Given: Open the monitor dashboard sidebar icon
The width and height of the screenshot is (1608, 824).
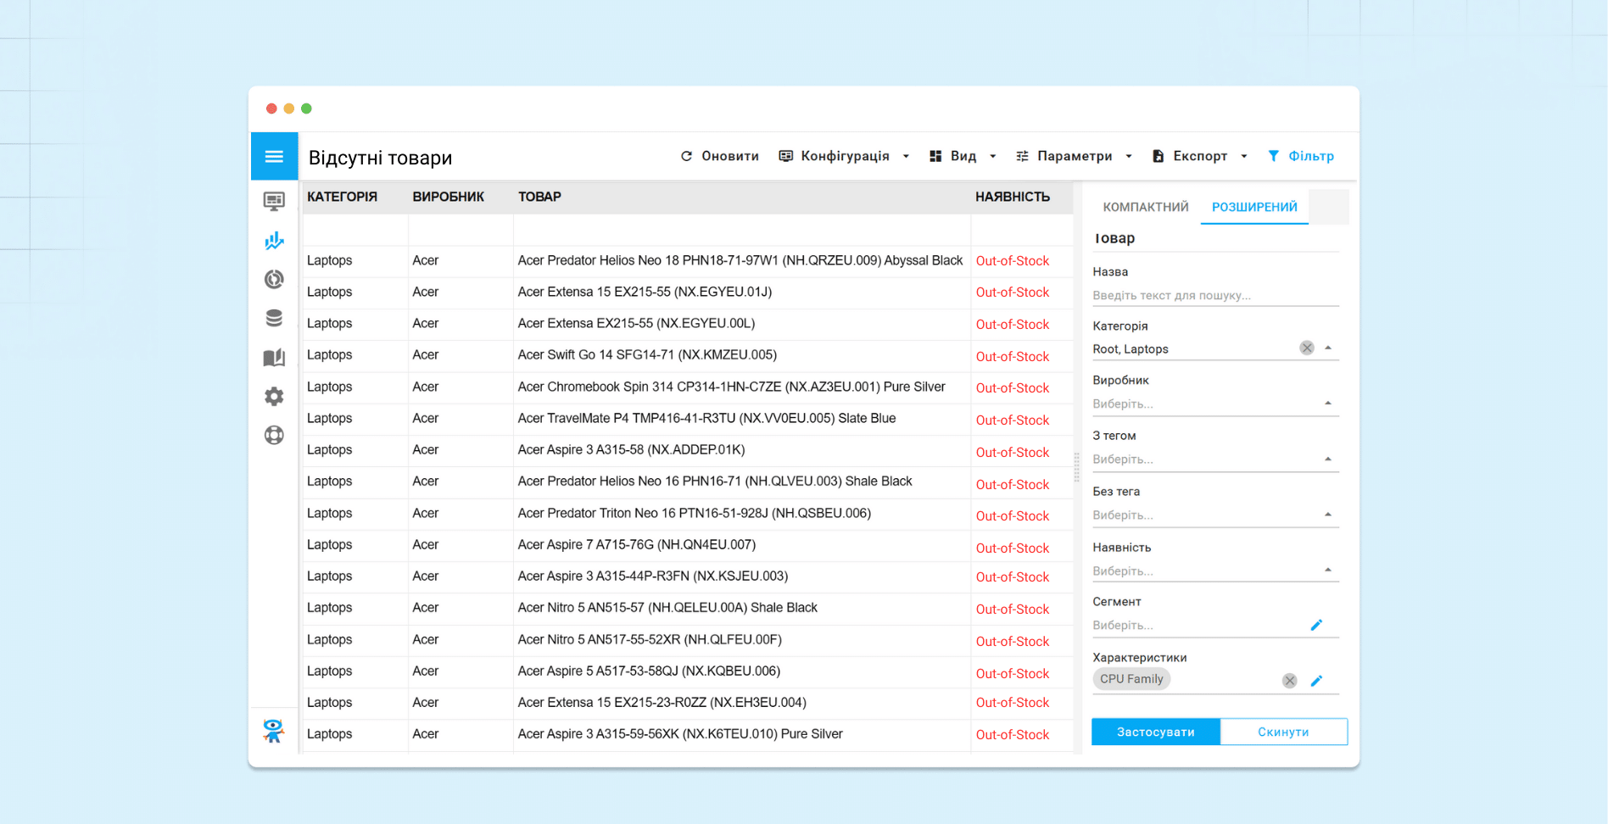Looking at the screenshot, I should click(274, 201).
